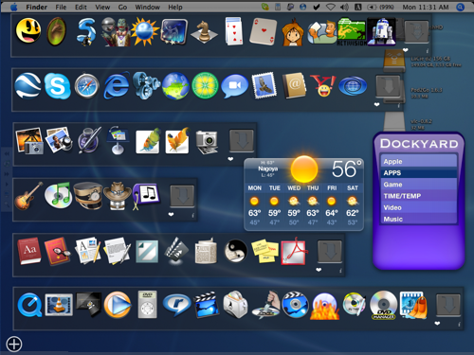Click Nagoya city name in weather widget
Screen dimensions: 474x355
click(267, 169)
